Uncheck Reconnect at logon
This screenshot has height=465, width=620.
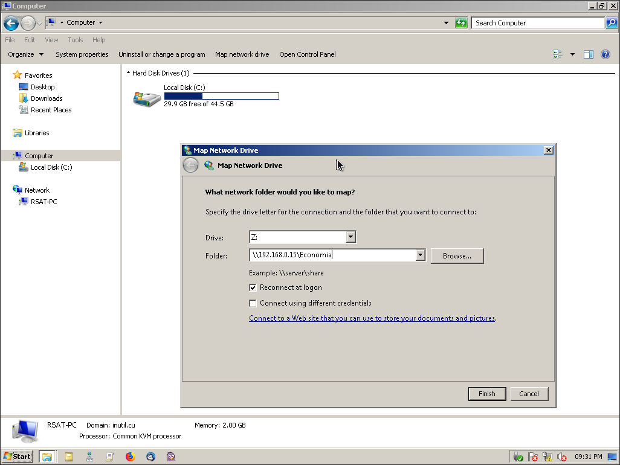click(253, 287)
